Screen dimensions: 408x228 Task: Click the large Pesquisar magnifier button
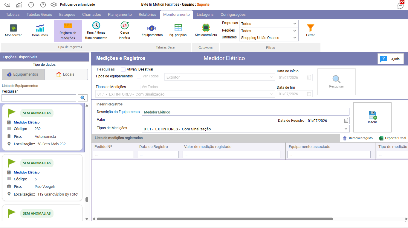337,82
